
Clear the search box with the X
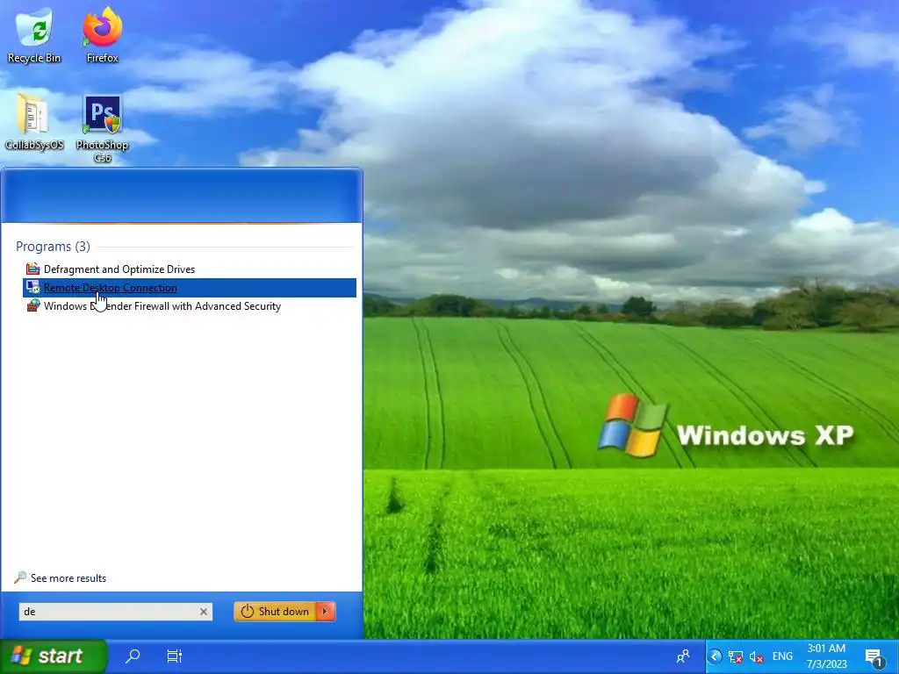coord(203,612)
